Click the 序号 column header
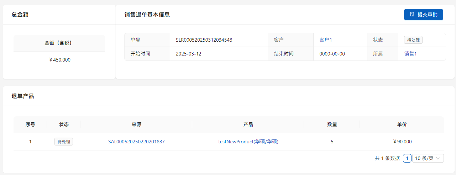Viewport: 456px width, 175px height. [30, 124]
